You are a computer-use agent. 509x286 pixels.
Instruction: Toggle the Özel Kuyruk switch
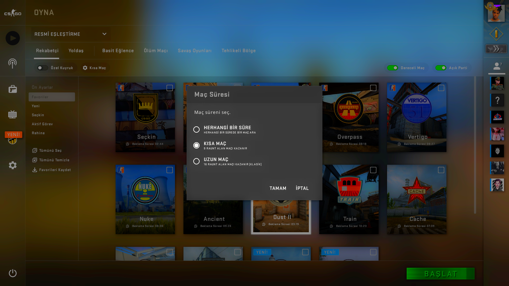pos(42,68)
